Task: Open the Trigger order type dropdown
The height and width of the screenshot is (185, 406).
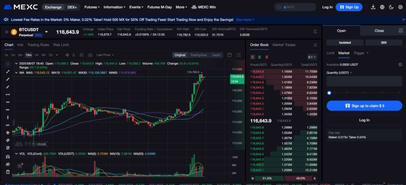Action: (361, 53)
